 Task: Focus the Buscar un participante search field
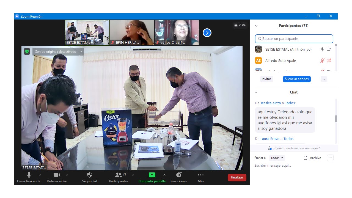(x=294, y=39)
